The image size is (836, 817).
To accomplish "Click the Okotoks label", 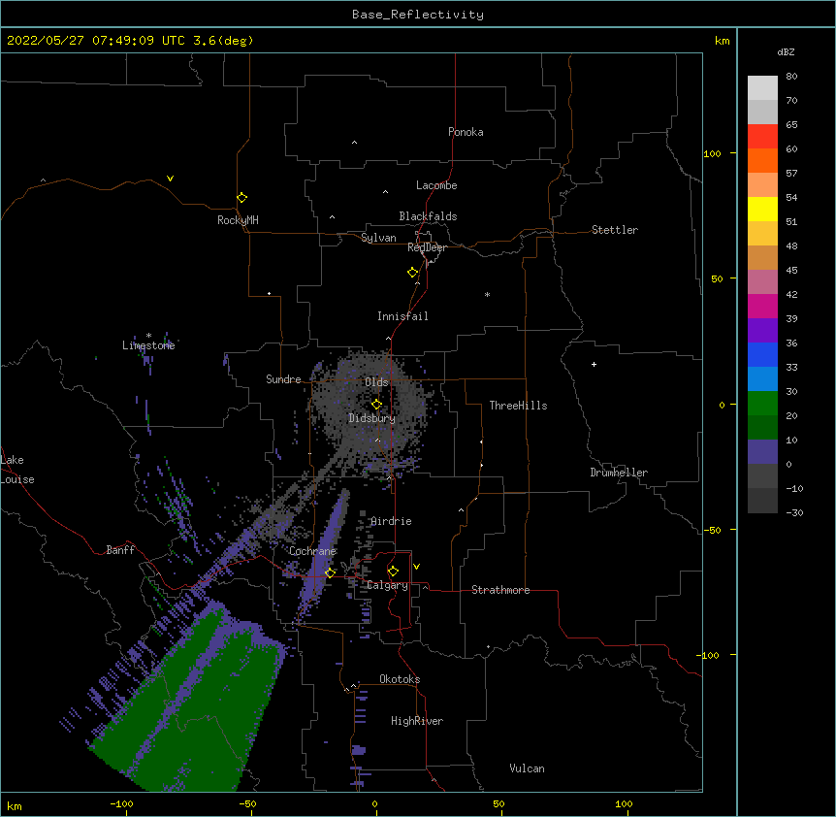I will pos(400,679).
